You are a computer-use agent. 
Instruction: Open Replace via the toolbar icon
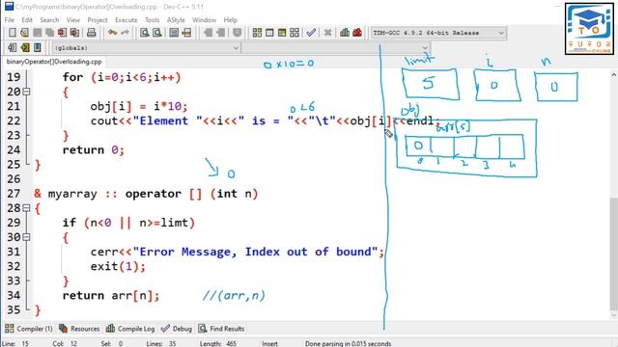click(x=157, y=33)
